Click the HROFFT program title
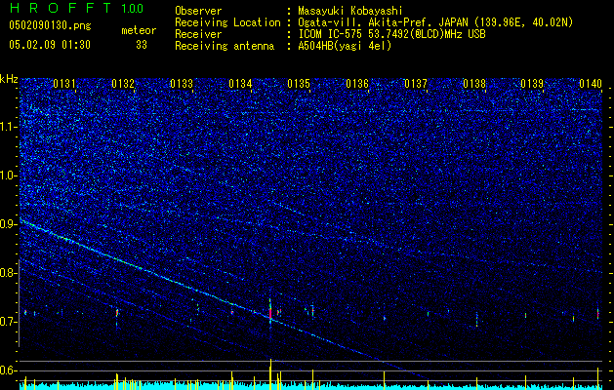The width and height of the screenshot is (614, 390). (x=61, y=8)
